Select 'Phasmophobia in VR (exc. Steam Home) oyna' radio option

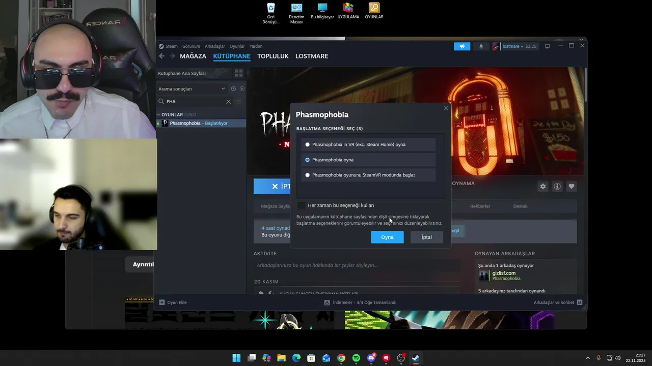tap(368, 144)
